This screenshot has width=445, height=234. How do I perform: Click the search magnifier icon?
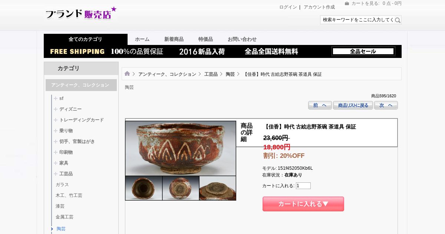pyautogui.click(x=398, y=20)
